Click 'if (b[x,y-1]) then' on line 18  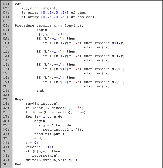coord(56,77)
